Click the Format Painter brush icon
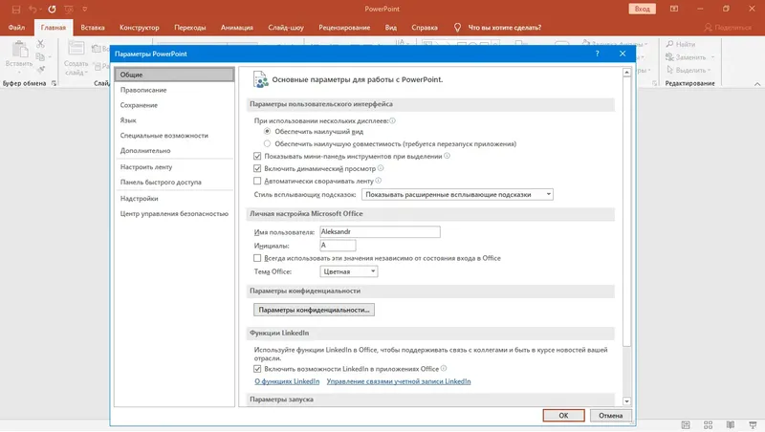Image resolution: width=765 pixels, height=432 pixels. (x=40, y=69)
